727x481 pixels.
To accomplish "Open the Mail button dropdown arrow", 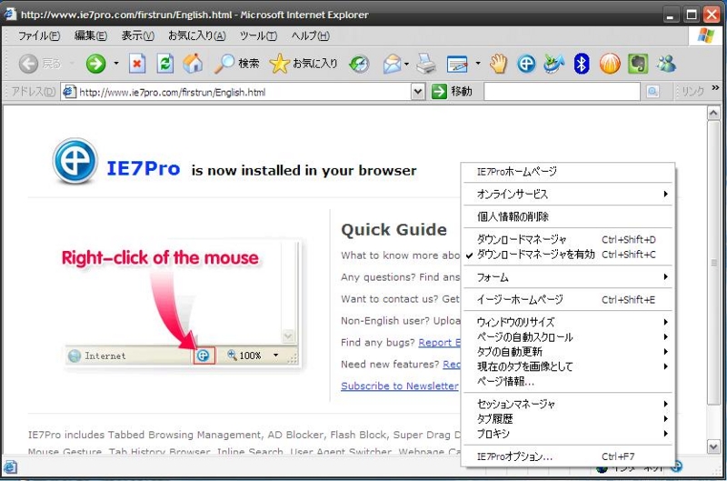I will tap(406, 64).
